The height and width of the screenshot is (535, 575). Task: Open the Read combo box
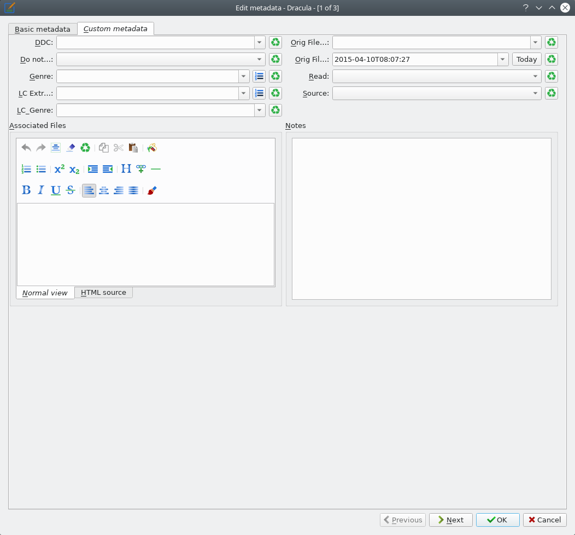437,76
